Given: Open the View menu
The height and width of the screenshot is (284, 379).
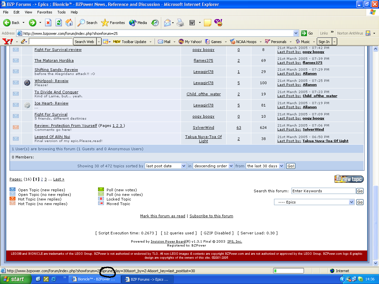Looking at the screenshot, I should (x=28, y=12).
